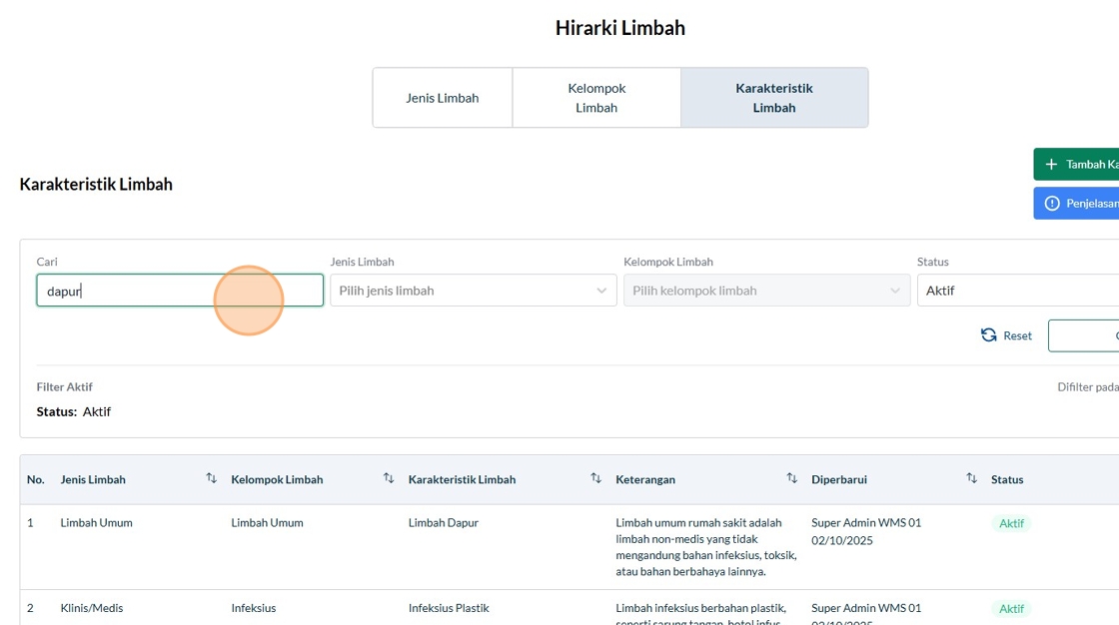Click the Limbah Dapur table cell
The width and height of the screenshot is (1119, 625).
click(x=443, y=523)
